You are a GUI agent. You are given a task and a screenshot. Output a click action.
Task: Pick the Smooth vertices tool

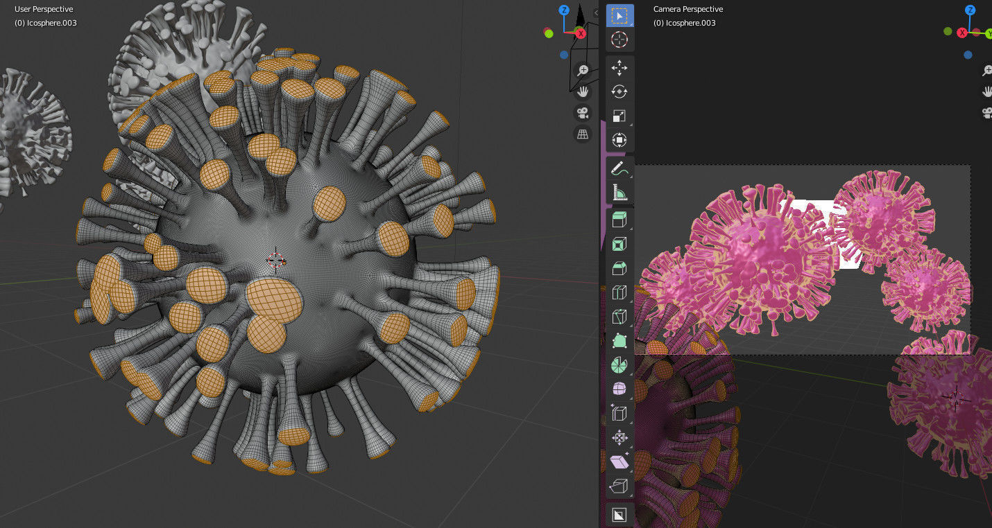click(619, 389)
